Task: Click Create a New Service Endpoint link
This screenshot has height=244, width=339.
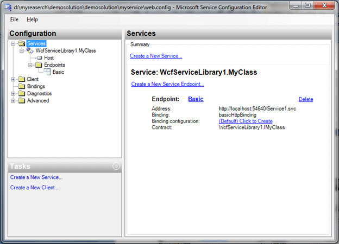Action: point(167,84)
